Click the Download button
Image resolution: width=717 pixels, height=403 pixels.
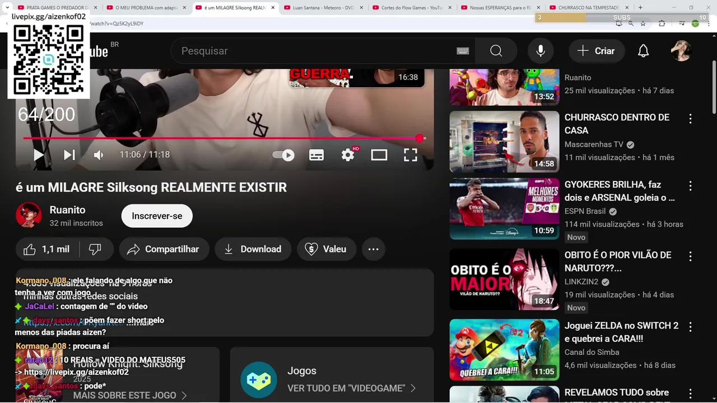tap(253, 250)
